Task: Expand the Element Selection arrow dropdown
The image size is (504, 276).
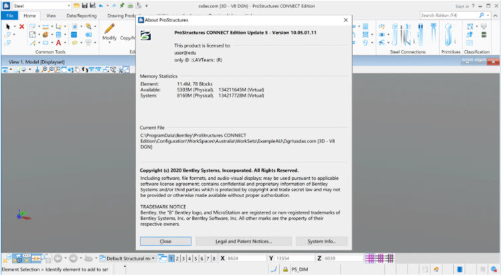Action: [15, 26]
